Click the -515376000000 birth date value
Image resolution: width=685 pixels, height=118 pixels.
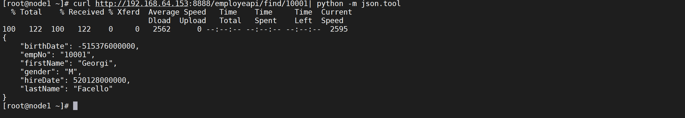(x=106, y=46)
